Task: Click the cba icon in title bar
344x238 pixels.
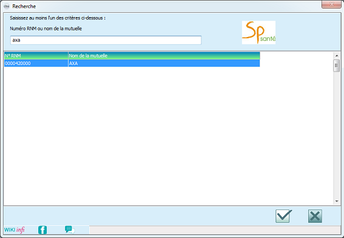Action: (6, 6)
